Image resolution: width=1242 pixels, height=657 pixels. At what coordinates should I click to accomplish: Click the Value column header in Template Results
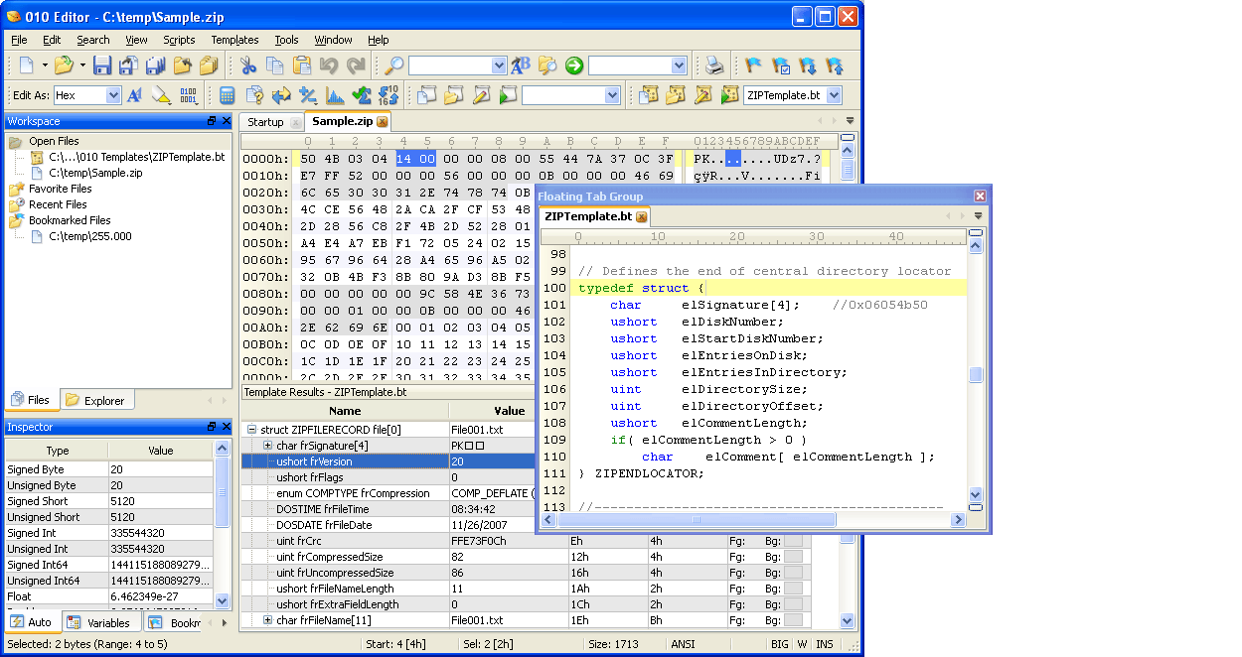click(509, 411)
